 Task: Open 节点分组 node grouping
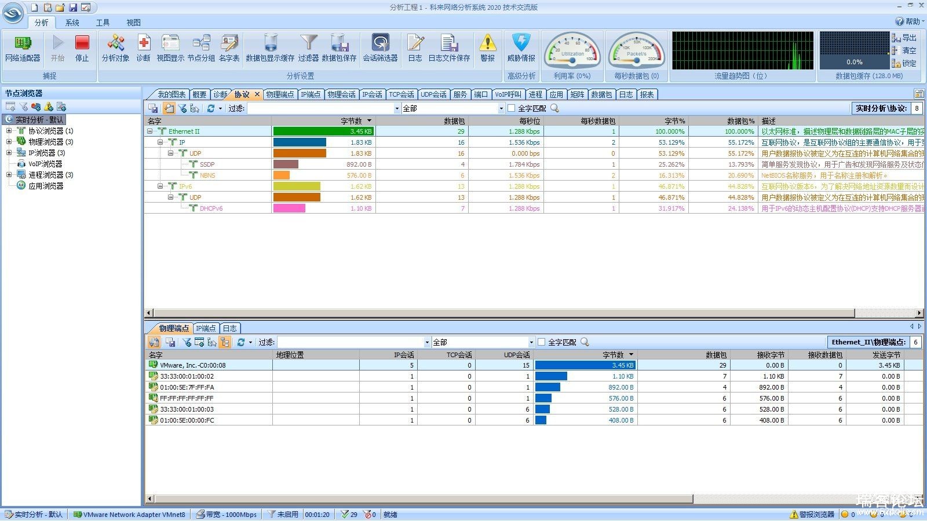click(201, 49)
